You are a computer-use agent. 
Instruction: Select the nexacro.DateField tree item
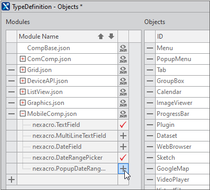(57, 147)
